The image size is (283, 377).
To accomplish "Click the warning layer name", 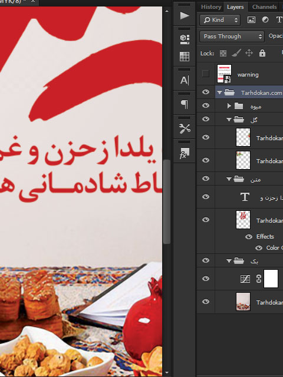I will pos(248,75).
